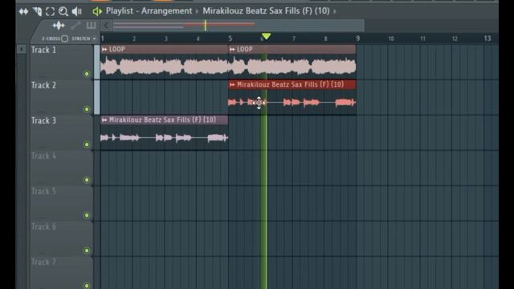Open the STRETCH dropdown arrow

(x=95, y=39)
